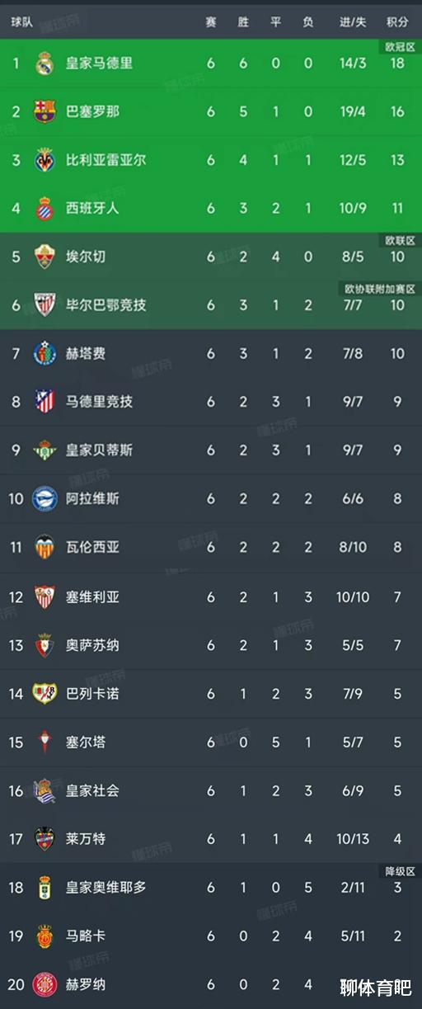Open the Barcelona team crest

click(45, 111)
